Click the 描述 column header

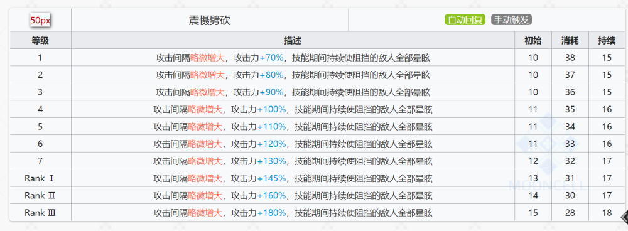click(293, 40)
